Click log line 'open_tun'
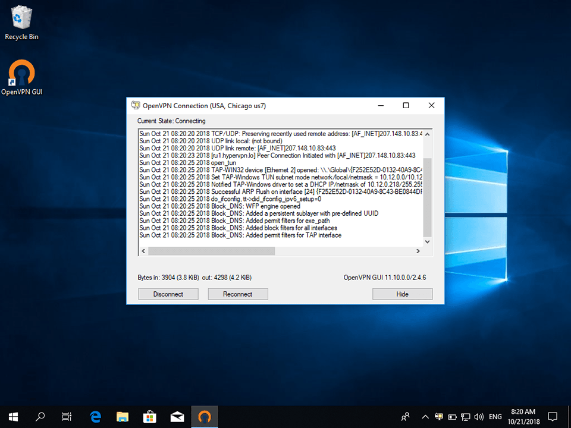Viewport: 571px width, 428px height. (187, 163)
